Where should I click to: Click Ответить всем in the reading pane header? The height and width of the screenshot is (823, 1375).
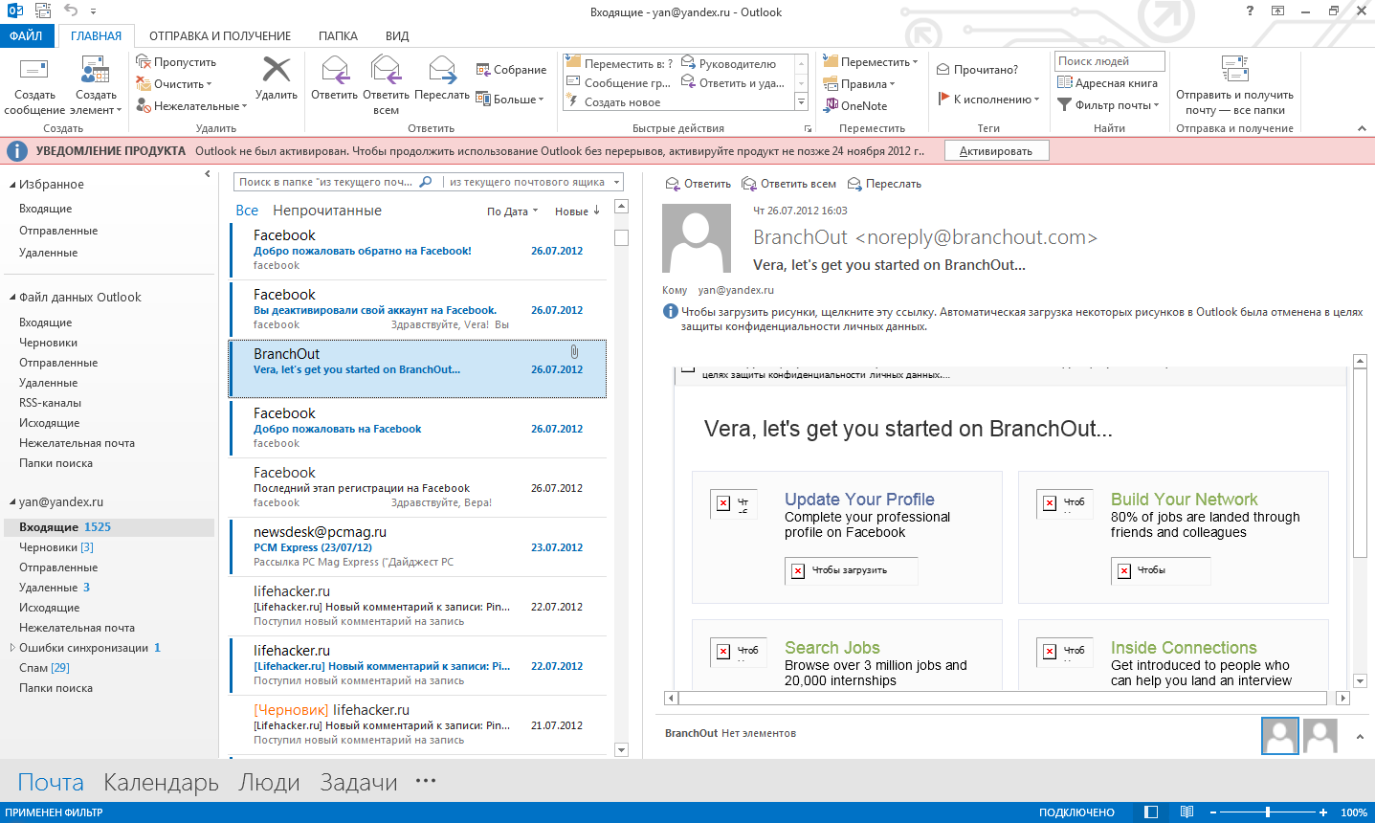tap(788, 184)
